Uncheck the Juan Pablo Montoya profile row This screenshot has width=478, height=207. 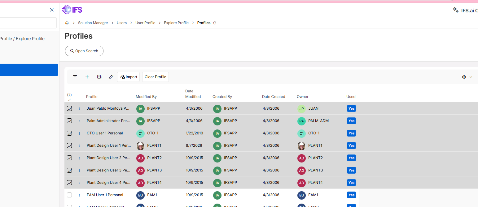click(69, 108)
